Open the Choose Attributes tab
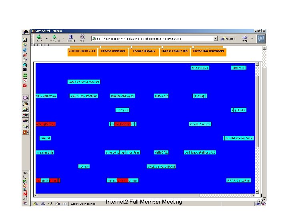The image size is (288, 216). tap(113, 52)
